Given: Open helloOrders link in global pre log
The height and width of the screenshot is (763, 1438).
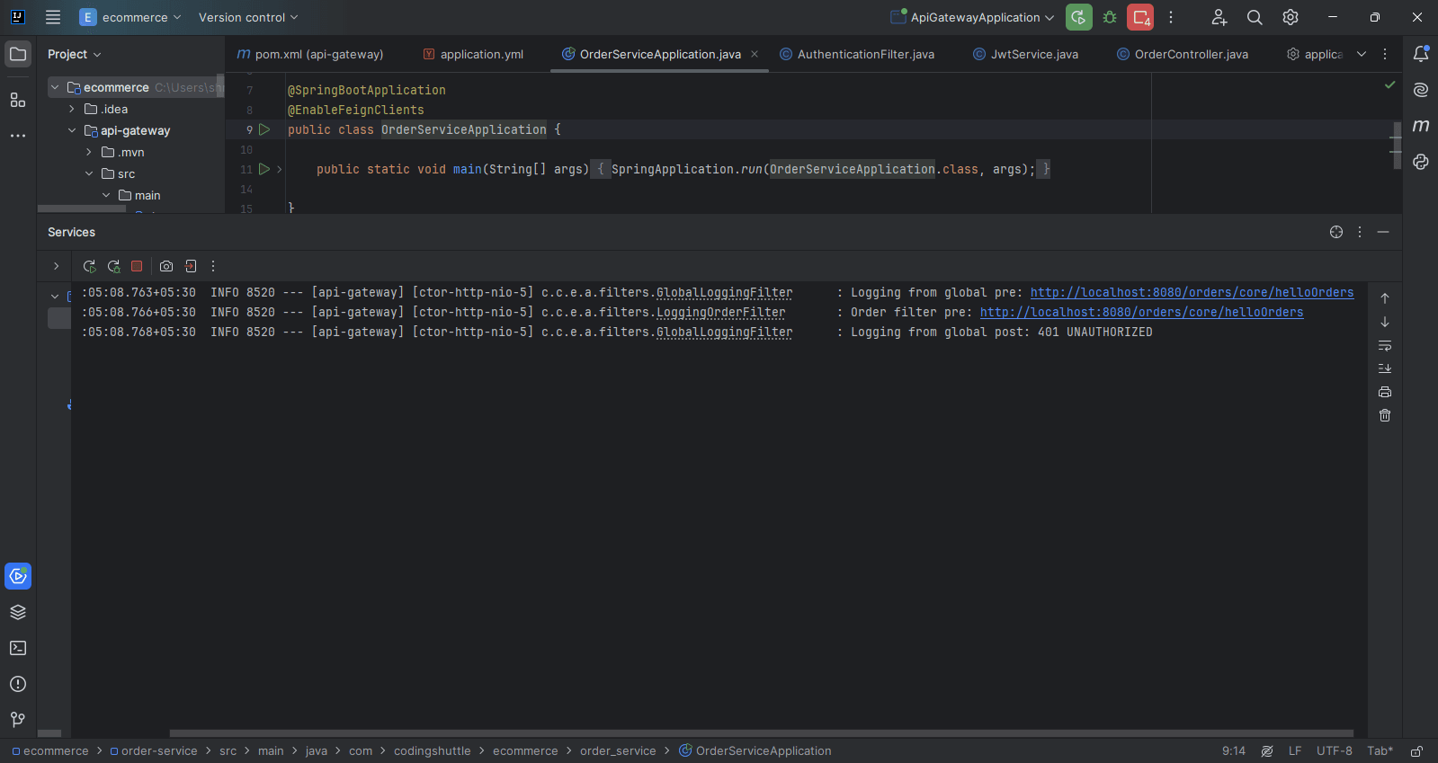Looking at the screenshot, I should pos(1192,292).
